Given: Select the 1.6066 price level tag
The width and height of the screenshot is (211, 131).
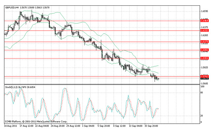Looking at the screenshot, I should point(204,50).
